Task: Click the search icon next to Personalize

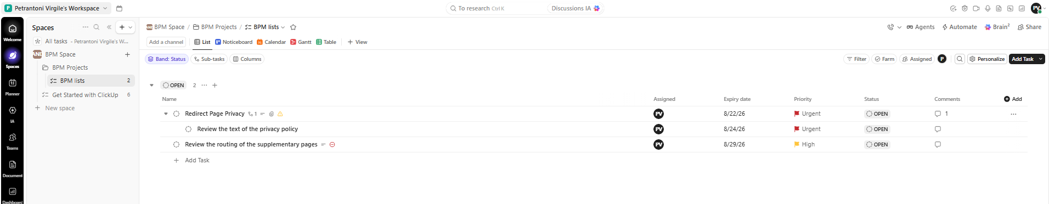Action: pyautogui.click(x=960, y=59)
